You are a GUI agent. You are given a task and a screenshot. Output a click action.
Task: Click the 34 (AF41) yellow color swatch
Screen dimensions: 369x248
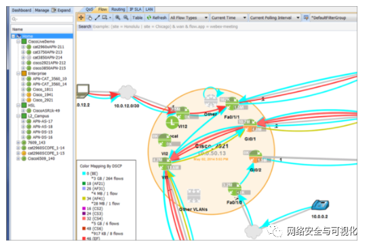pyautogui.click(x=84, y=199)
